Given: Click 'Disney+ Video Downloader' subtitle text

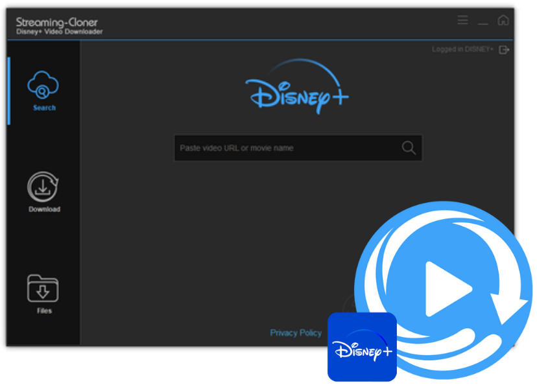Looking at the screenshot, I should pyautogui.click(x=59, y=32).
